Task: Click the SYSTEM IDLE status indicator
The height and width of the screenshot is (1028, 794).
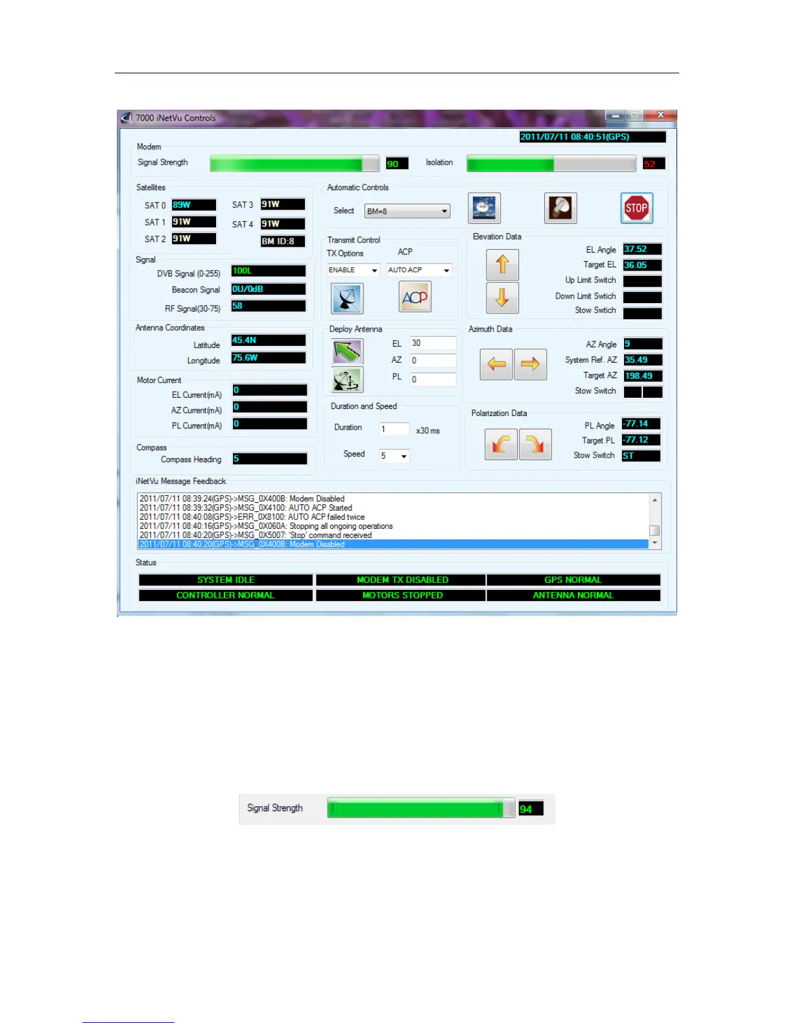Action: pyautogui.click(x=226, y=580)
